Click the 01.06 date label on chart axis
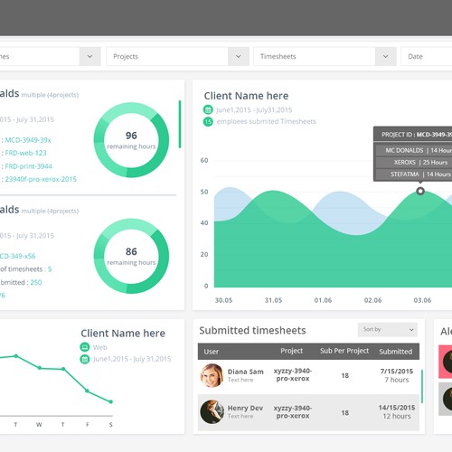Image resolution: width=452 pixels, height=452 pixels. 323,300
